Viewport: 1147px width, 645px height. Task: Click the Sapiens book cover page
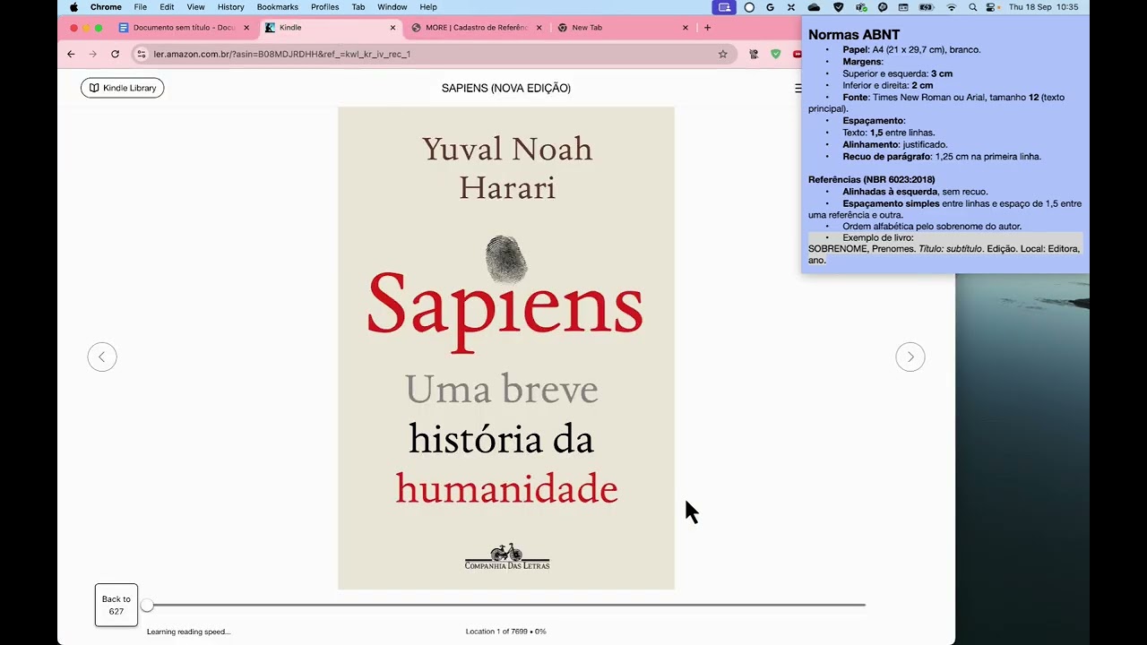click(x=506, y=348)
